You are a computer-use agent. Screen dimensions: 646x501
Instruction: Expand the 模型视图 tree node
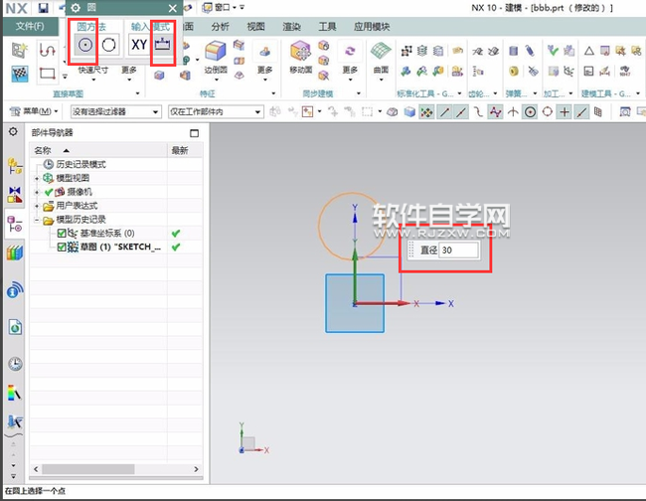pyautogui.click(x=37, y=178)
